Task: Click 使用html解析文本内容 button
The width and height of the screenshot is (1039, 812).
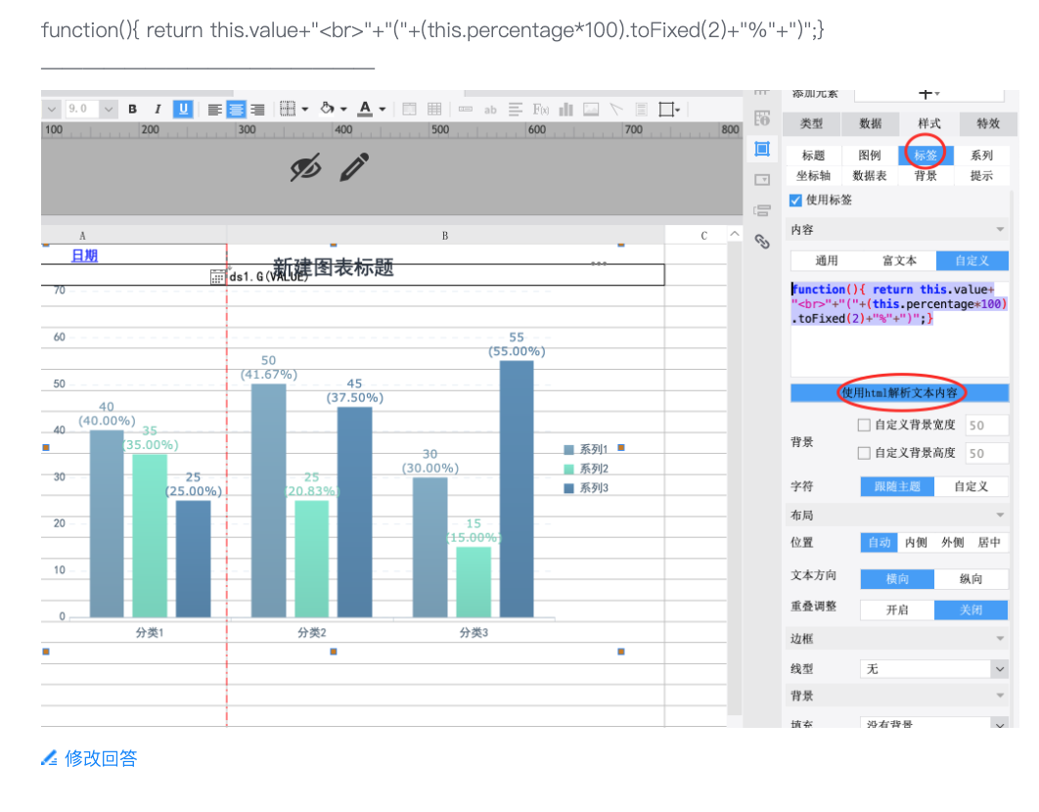Action: click(x=899, y=393)
